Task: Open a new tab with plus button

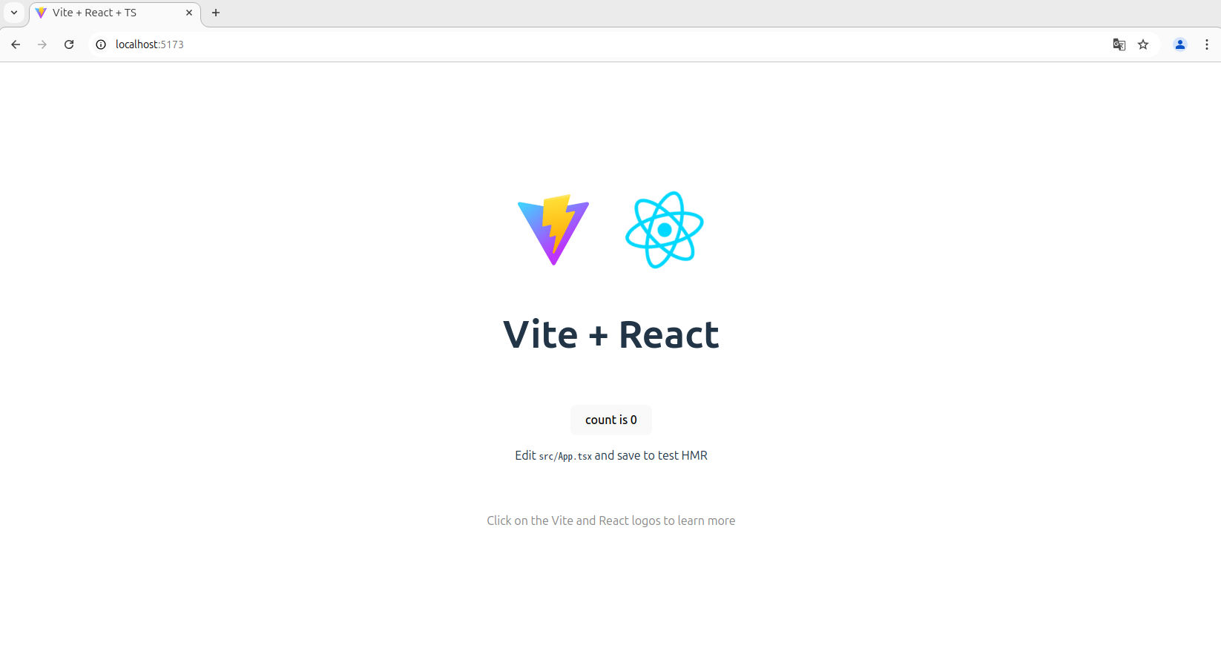Action: click(x=216, y=13)
